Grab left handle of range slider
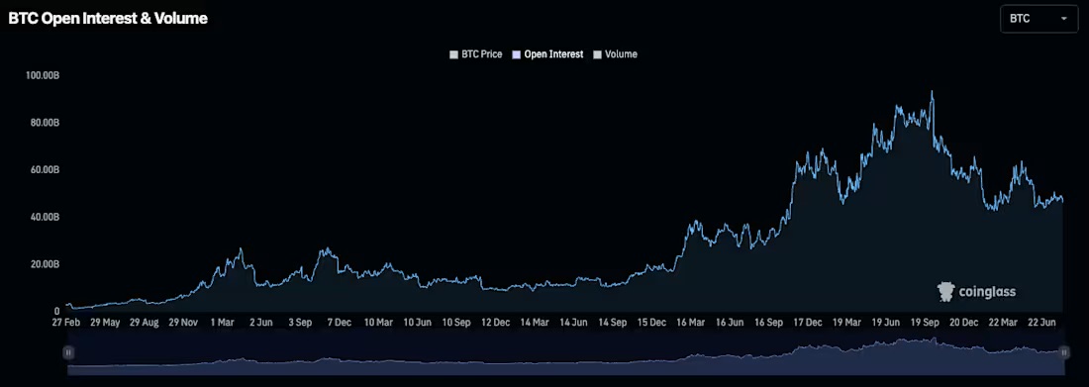 point(68,352)
